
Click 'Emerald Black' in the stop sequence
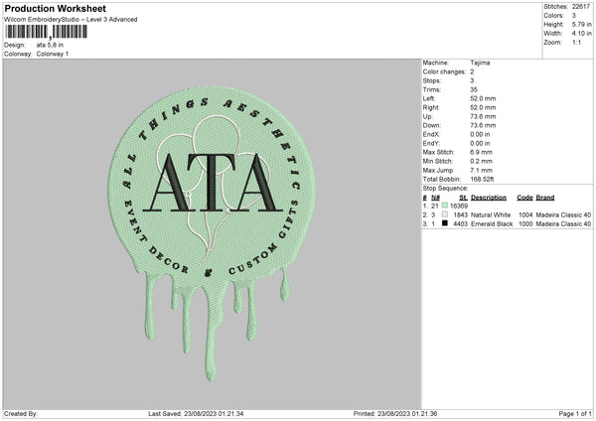tap(492, 224)
